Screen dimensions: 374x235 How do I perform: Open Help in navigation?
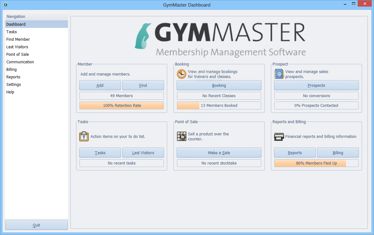point(36,92)
